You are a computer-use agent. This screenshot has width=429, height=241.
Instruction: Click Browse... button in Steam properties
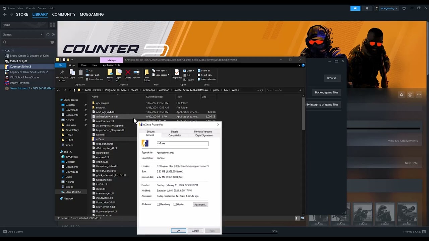click(x=332, y=78)
